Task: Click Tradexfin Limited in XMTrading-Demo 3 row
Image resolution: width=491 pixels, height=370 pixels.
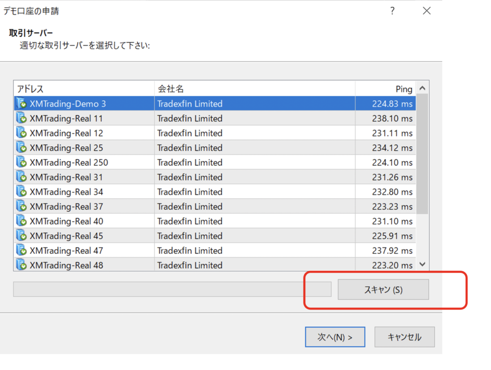Action: pyautogui.click(x=190, y=104)
